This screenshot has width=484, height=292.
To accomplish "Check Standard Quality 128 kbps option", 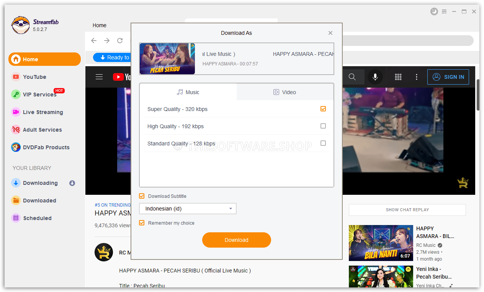I will coord(323,143).
